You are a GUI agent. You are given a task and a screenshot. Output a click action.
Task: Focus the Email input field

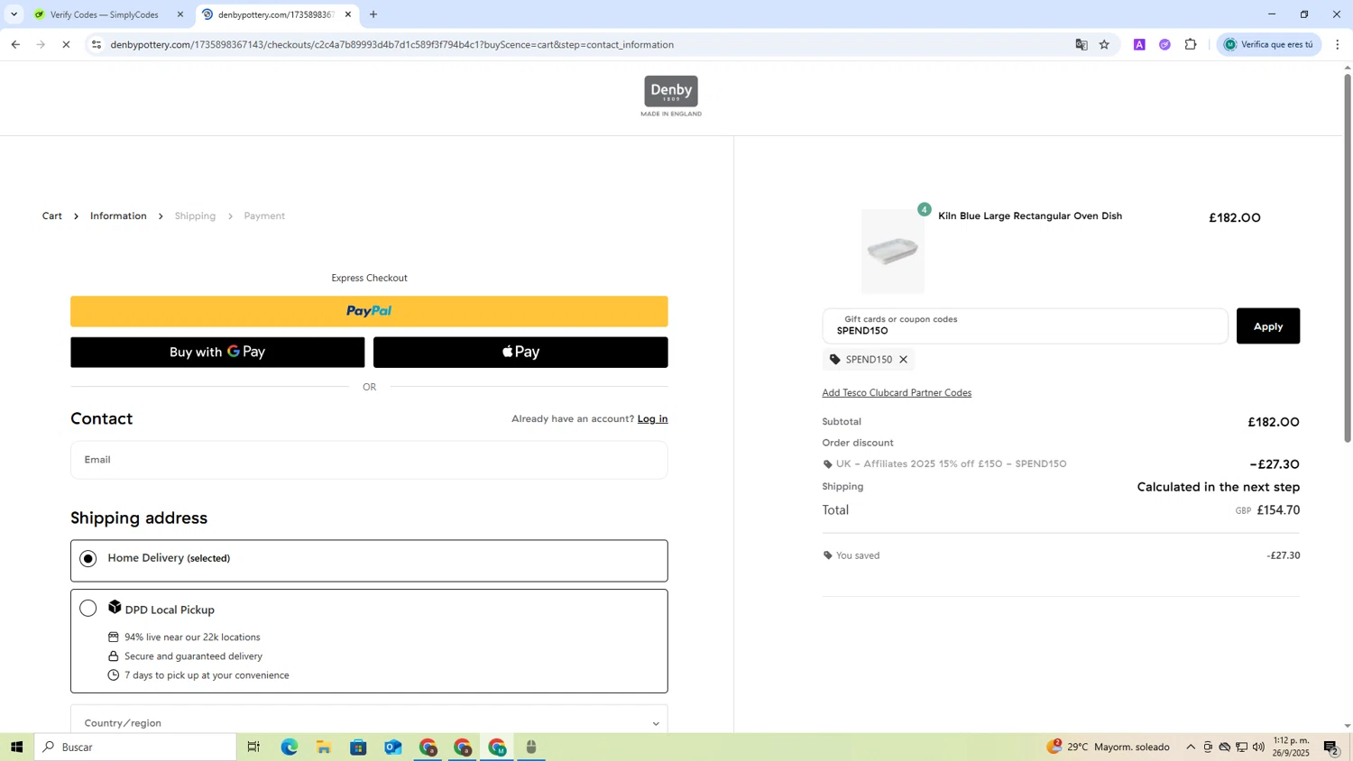coord(369,460)
